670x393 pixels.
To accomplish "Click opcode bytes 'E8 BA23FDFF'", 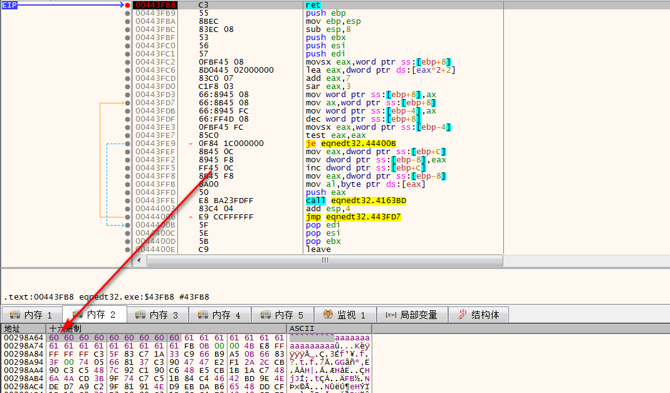I will point(226,201).
